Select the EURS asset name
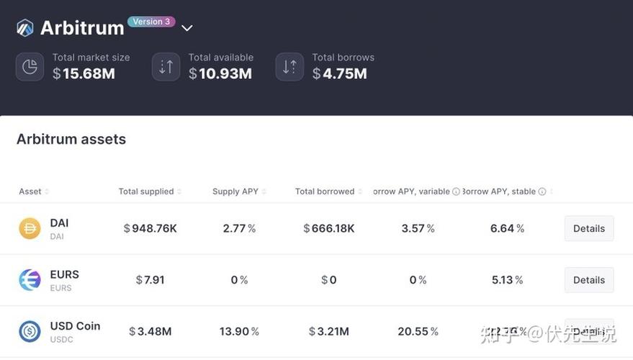The width and height of the screenshot is (633, 360). 65,274
